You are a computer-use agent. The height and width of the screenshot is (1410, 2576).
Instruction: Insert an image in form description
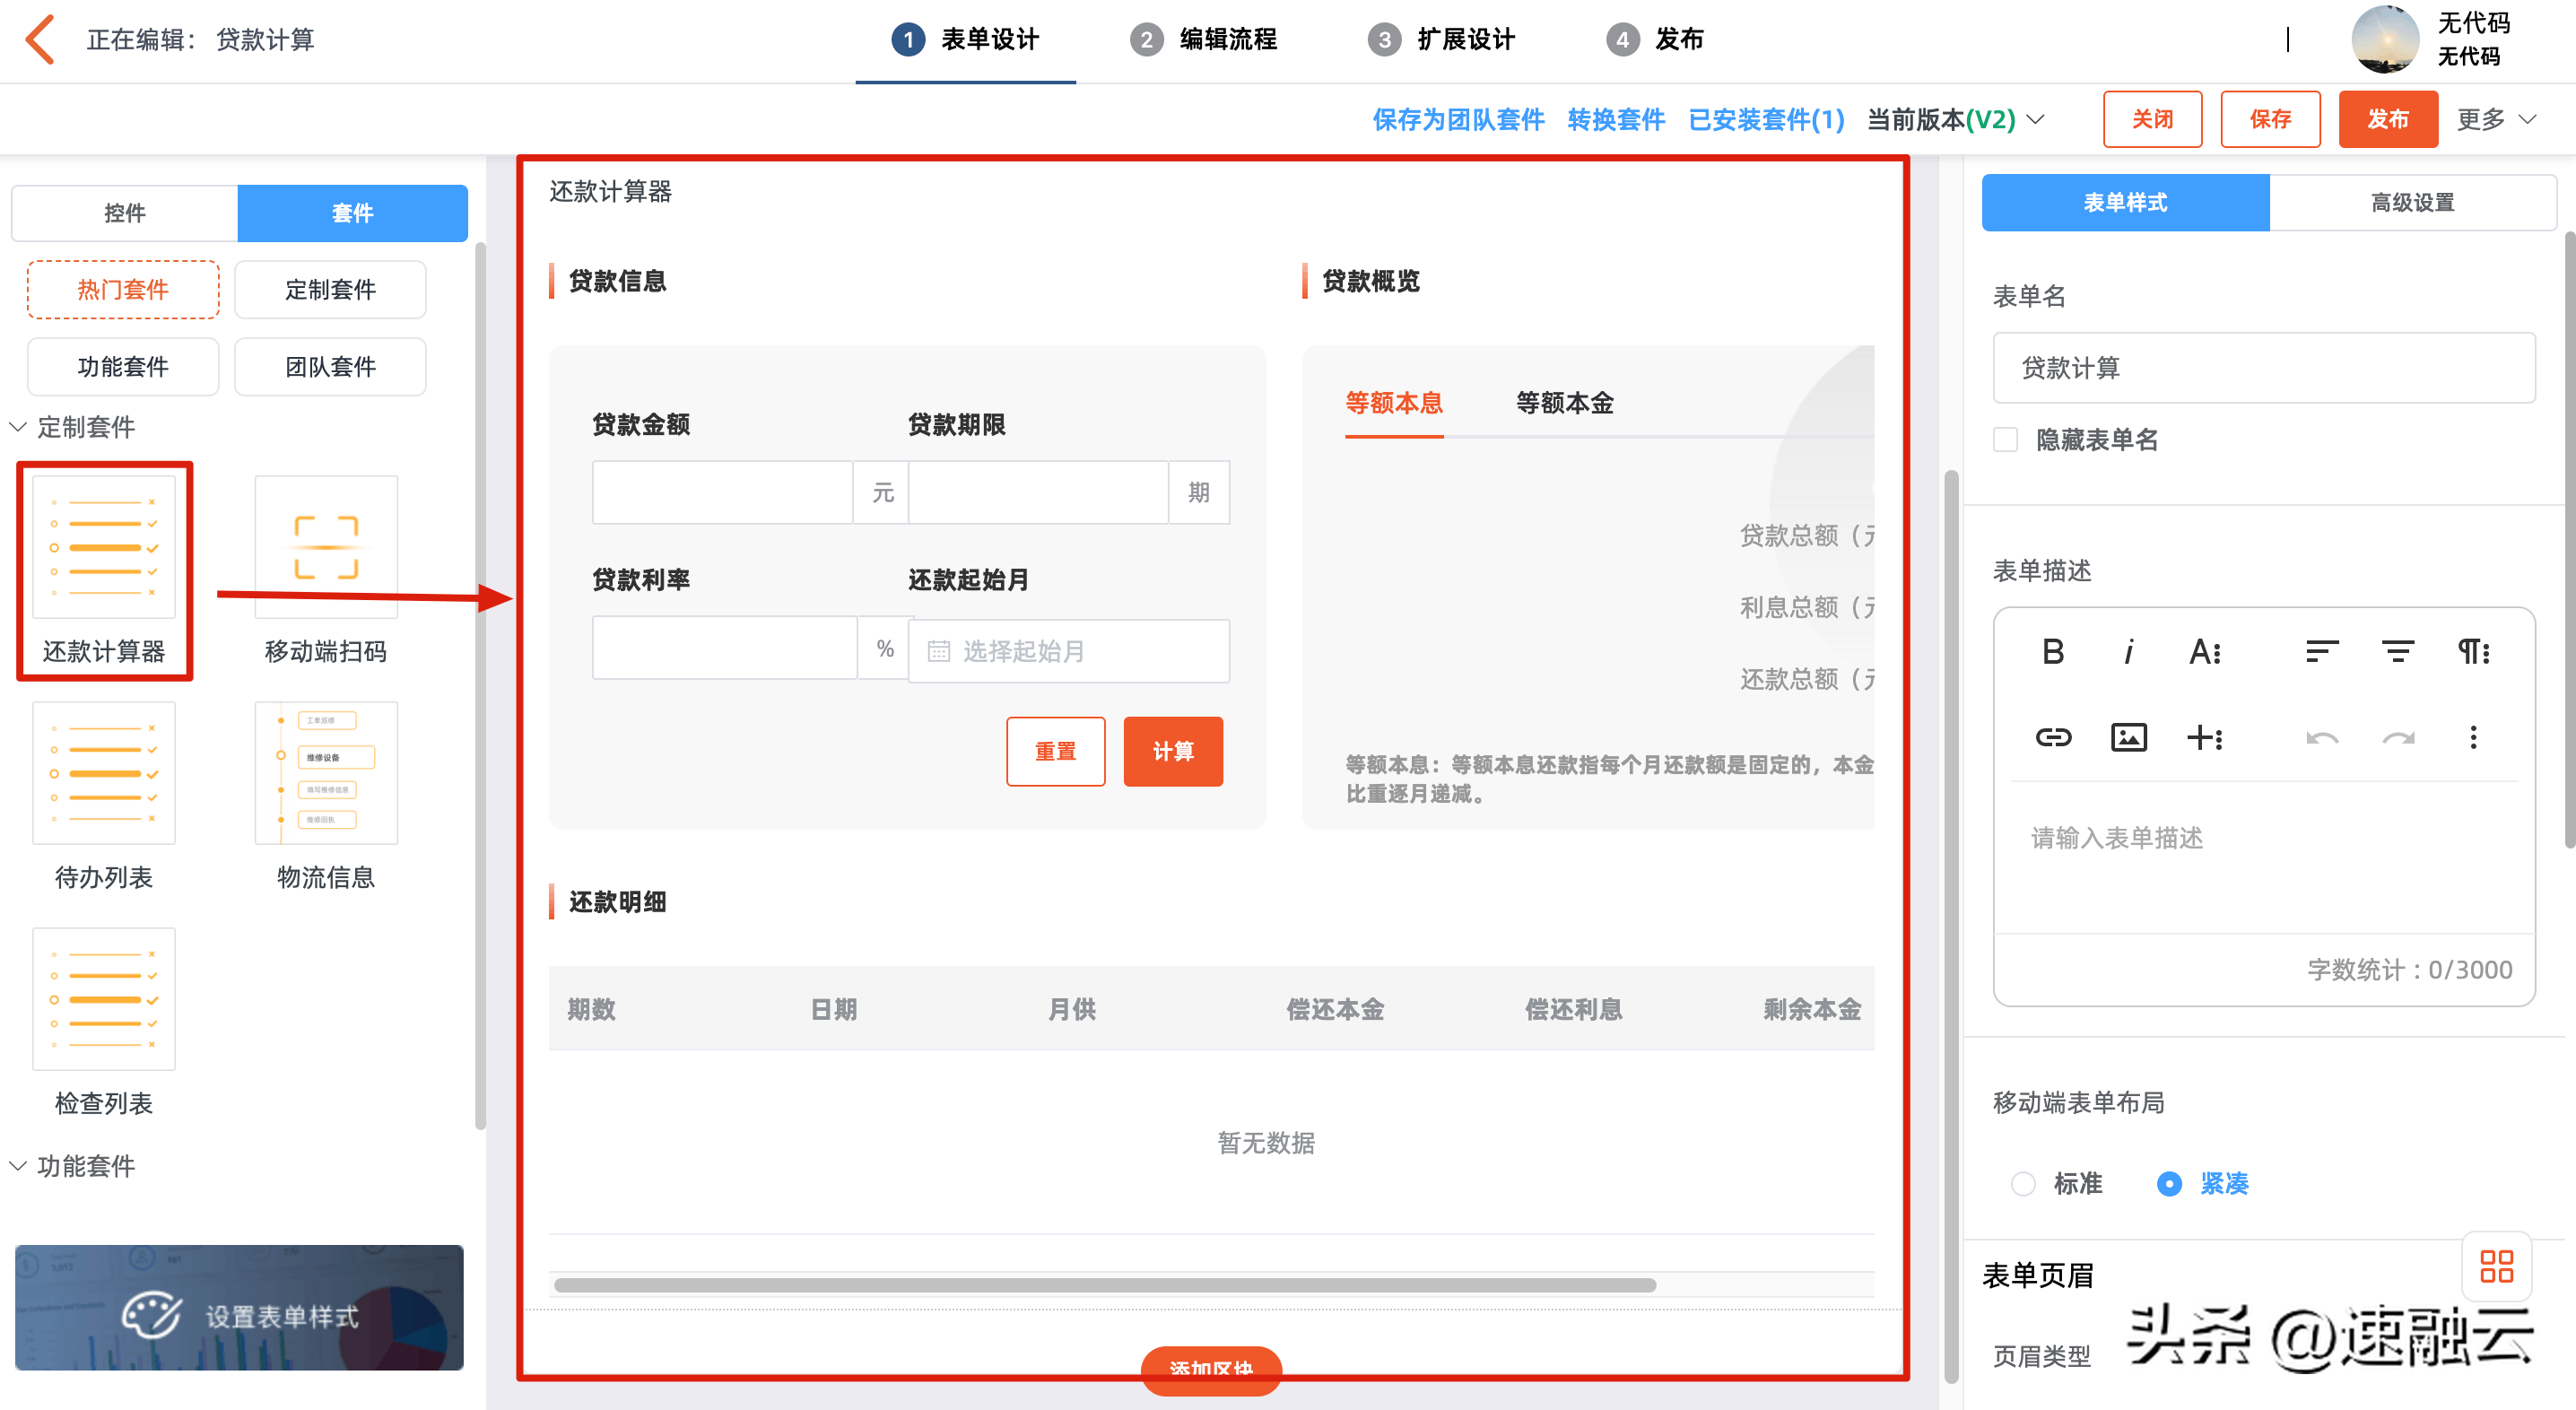point(2128,738)
